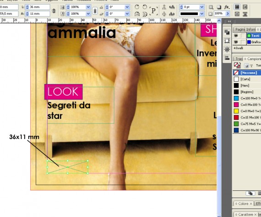The image size is (261, 217).
Task: Toggle lock box of Grafica layer
Action: (x=243, y=42)
